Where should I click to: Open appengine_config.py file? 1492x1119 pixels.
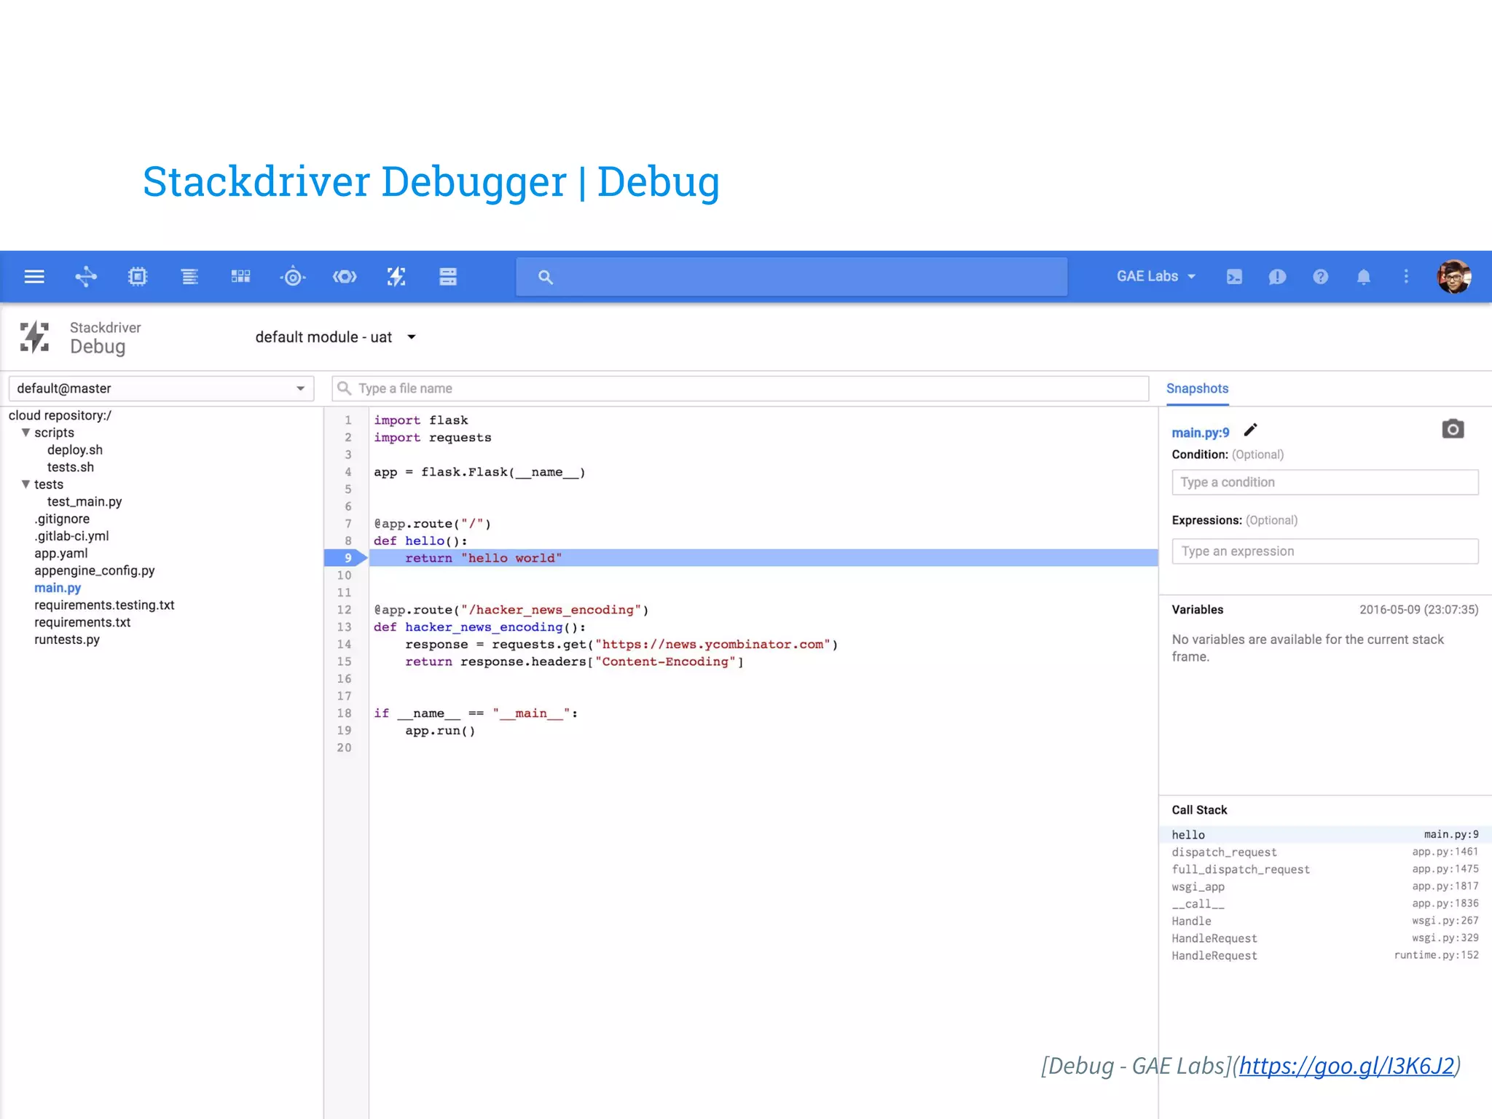pyautogui.click(x=95, y=570)
